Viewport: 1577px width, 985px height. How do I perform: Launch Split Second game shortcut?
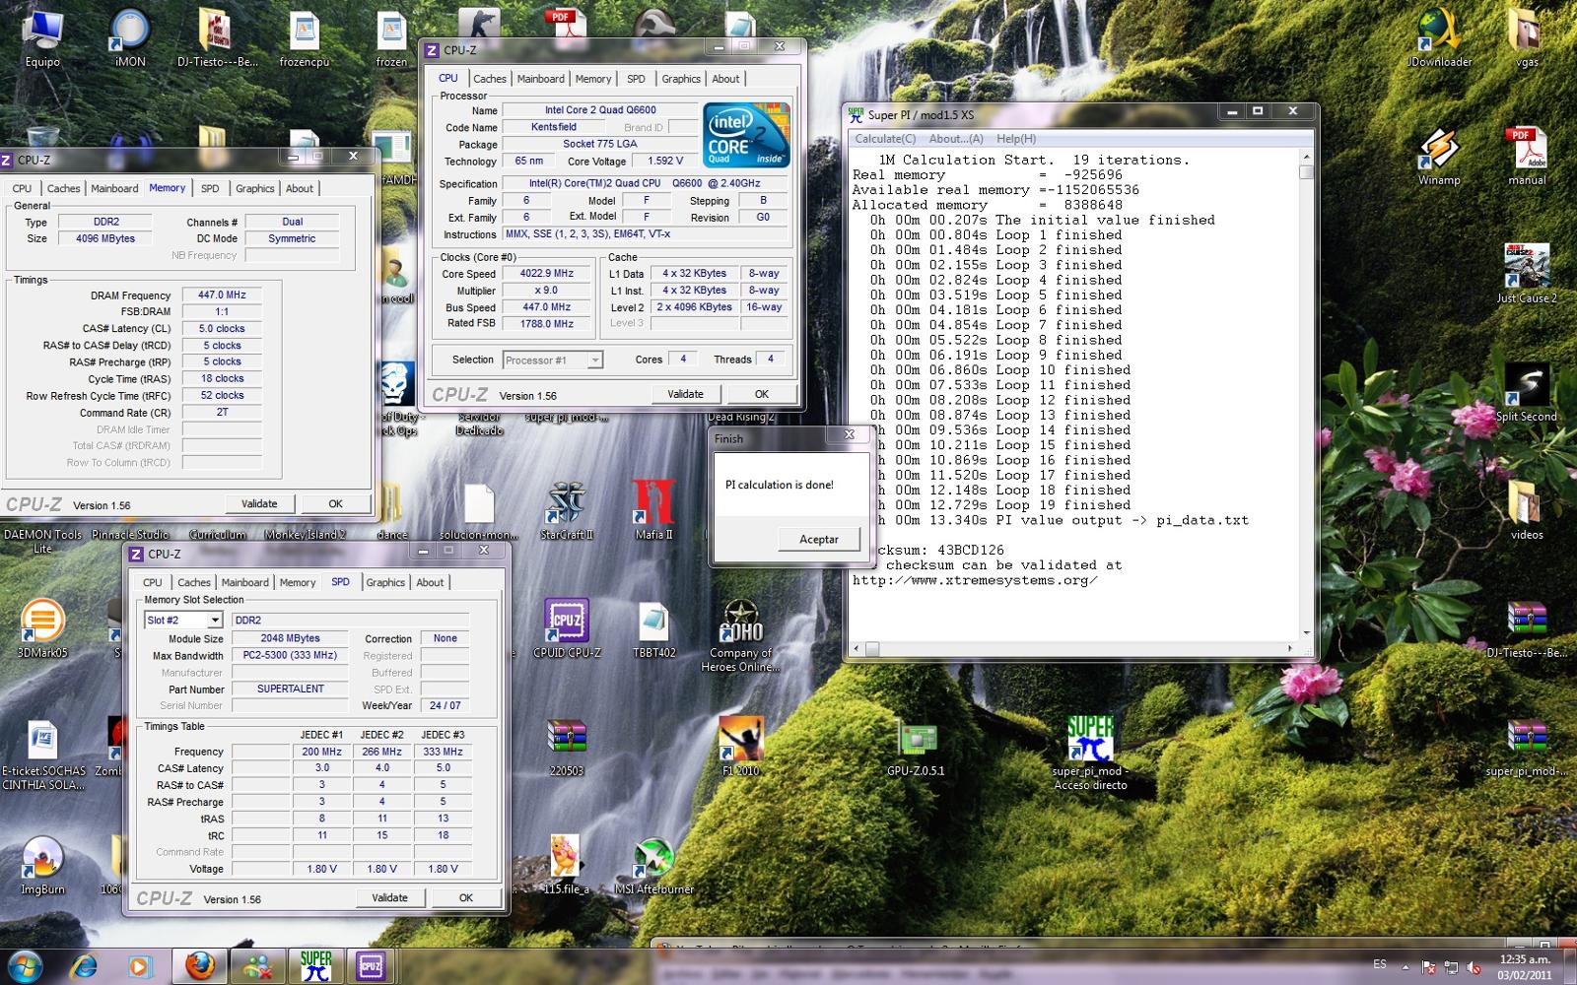1527,392
